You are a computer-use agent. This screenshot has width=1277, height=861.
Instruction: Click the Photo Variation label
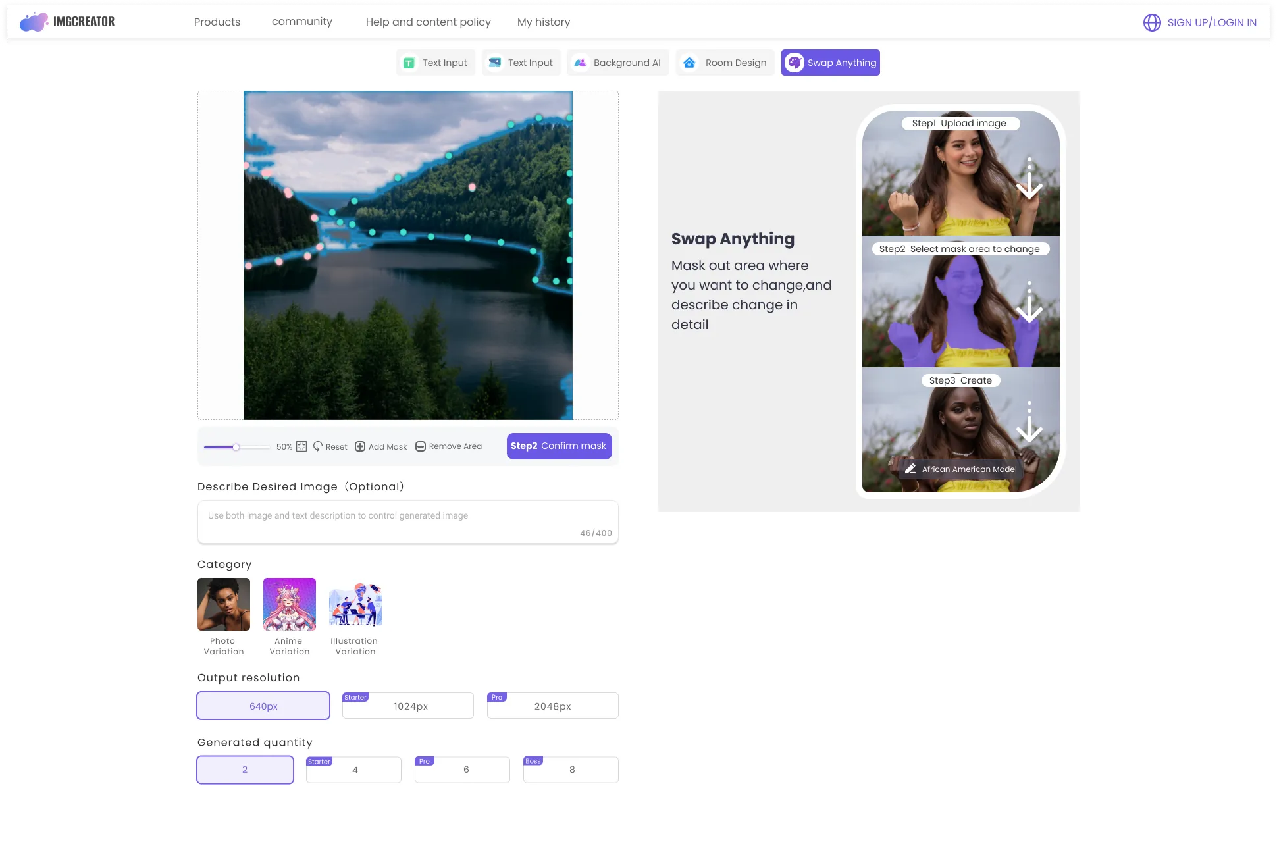pyautogui.click(x=224, y=646)
